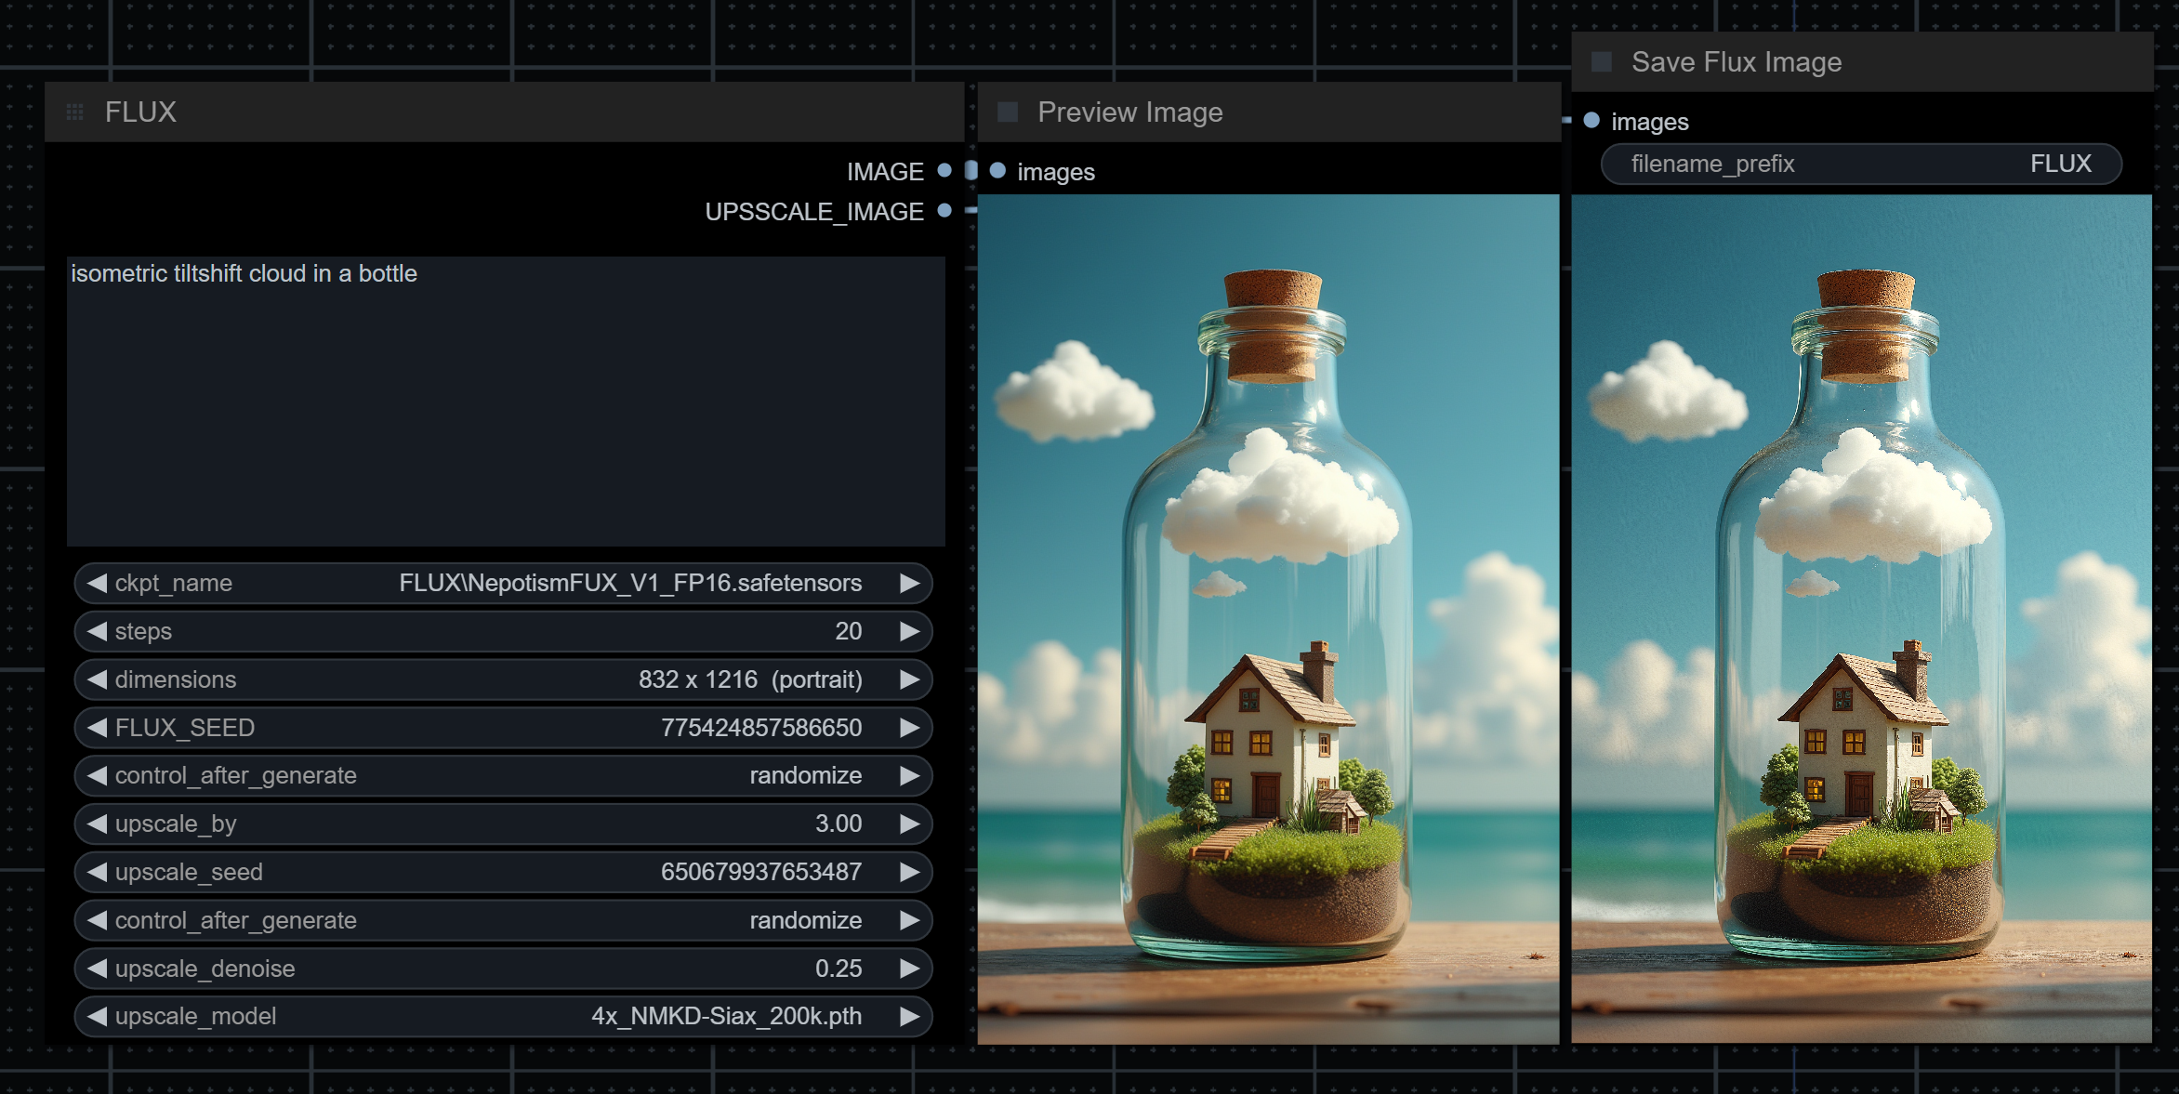This screenshot has width=2179, height=1094.
Task: Click the IMAGE output connector dot
Action: pyautogui.click(x=944, y=171)
